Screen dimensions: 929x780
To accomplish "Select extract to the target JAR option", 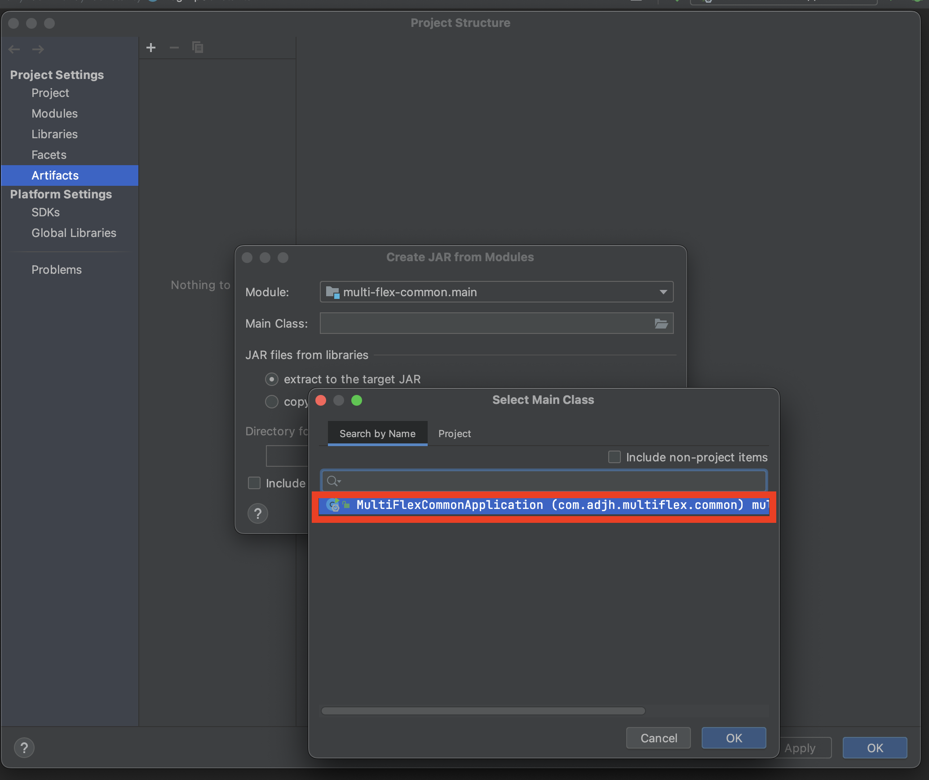I will click(x=272, y=379).
